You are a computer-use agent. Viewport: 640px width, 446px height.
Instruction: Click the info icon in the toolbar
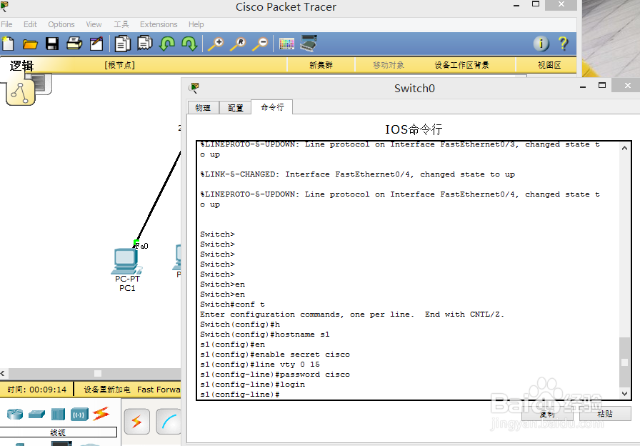541,44
